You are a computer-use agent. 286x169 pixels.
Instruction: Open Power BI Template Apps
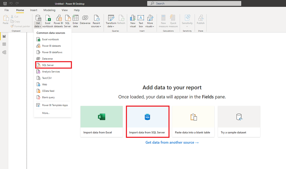tap(53, 105)
